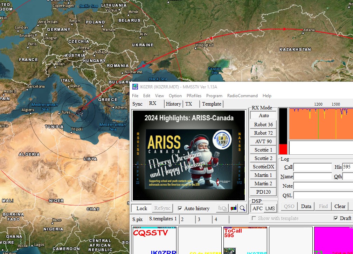The height and width of the screenshot is (254, 353).
Task: Click the QSO log button
Action: point(289,206)
